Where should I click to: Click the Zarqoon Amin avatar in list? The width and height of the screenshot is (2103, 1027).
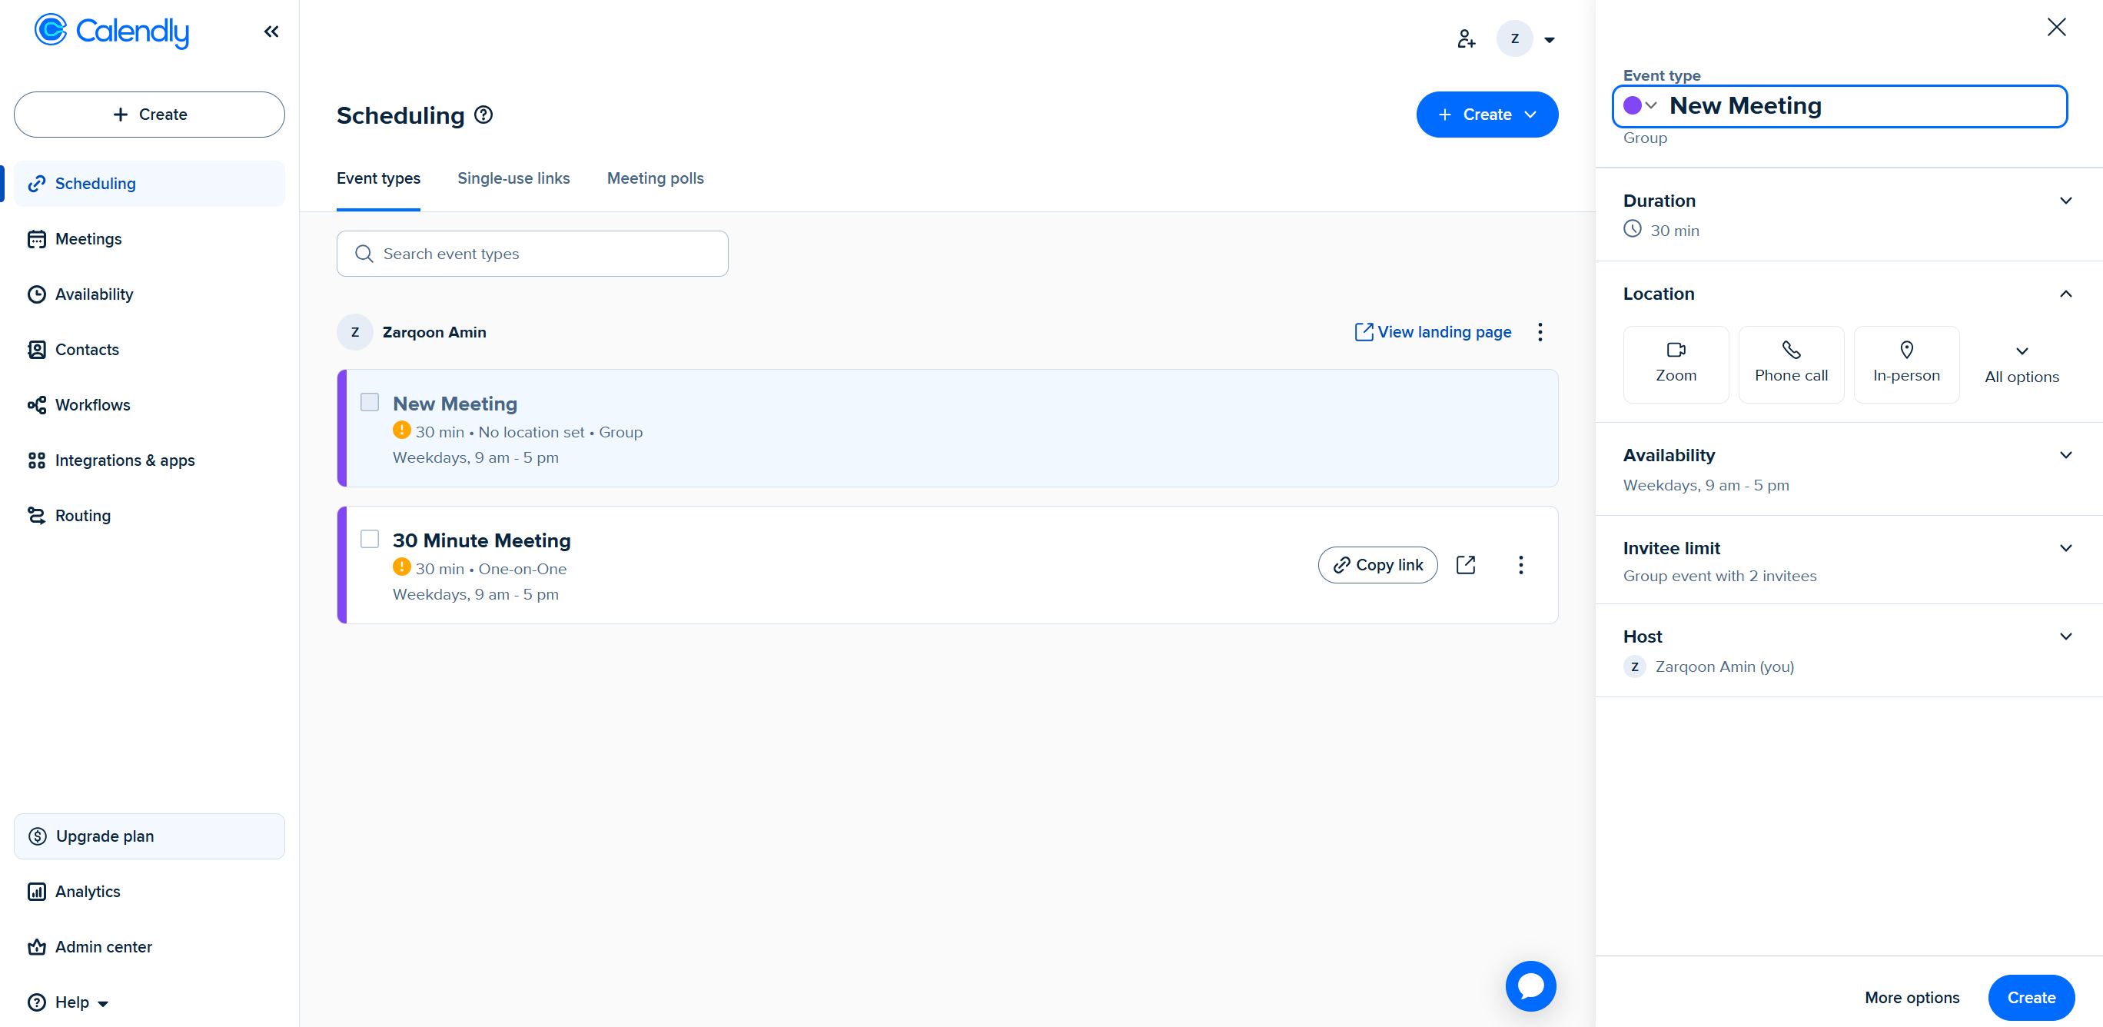tap(355, 332)
